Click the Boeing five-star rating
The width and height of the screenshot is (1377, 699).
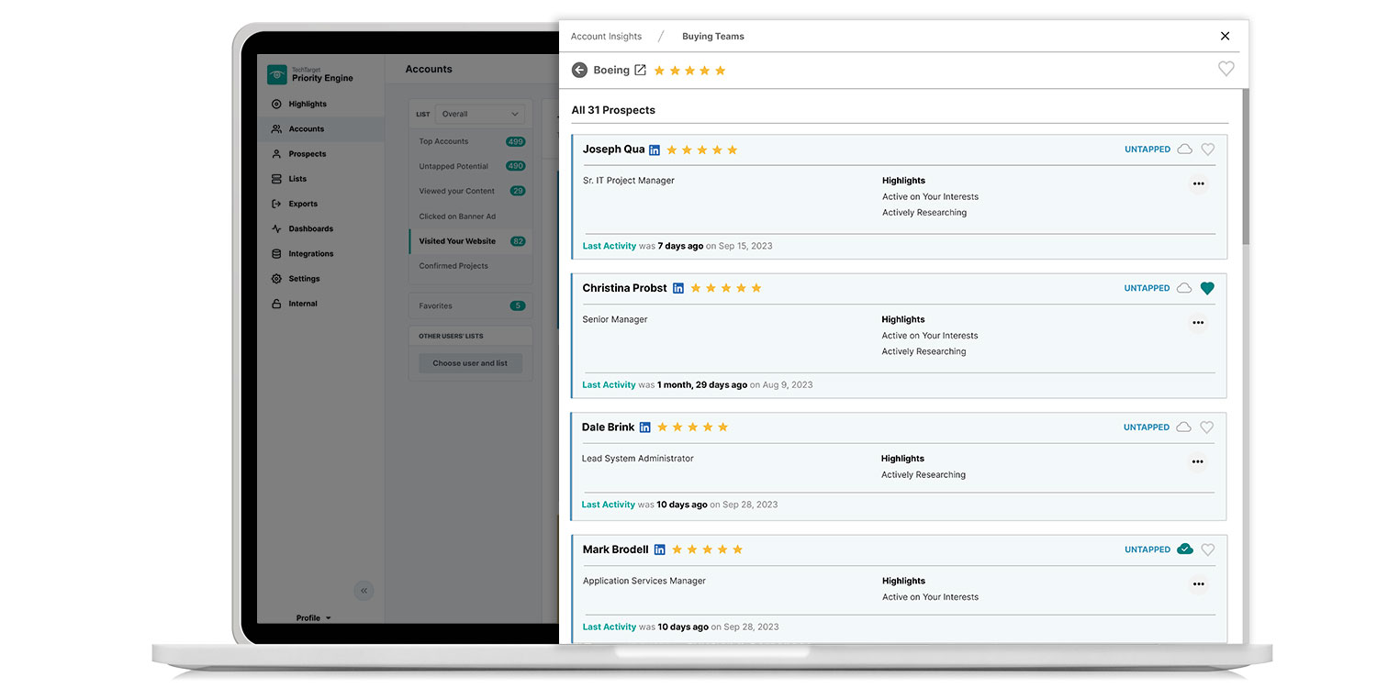pyautogui.click(x=689, y=71)
